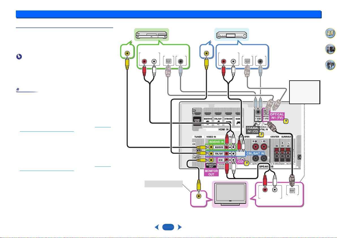The height and width of the screenshot is (238, 337).
Task: Click the black HDMI OUT port label
Action: 197,121
